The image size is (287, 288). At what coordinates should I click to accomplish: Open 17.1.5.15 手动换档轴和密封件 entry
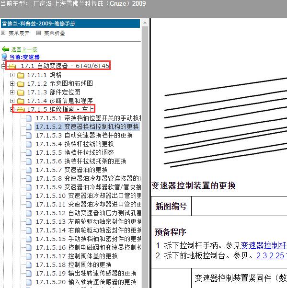point(88,239)
